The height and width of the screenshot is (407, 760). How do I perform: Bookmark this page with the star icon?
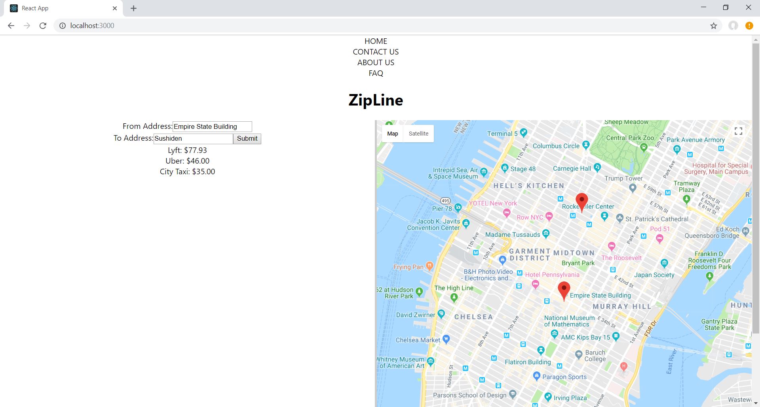(x=714, y=26)
